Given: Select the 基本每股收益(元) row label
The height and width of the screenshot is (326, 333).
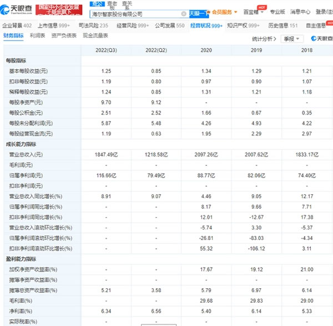Looking at the screenshot, I should point(28,71).
